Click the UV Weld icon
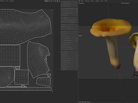 [62, 15]
